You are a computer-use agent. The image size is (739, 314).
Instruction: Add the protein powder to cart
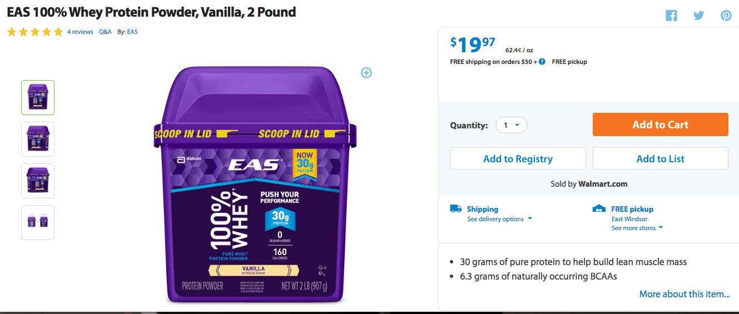[x=660, y=124]
